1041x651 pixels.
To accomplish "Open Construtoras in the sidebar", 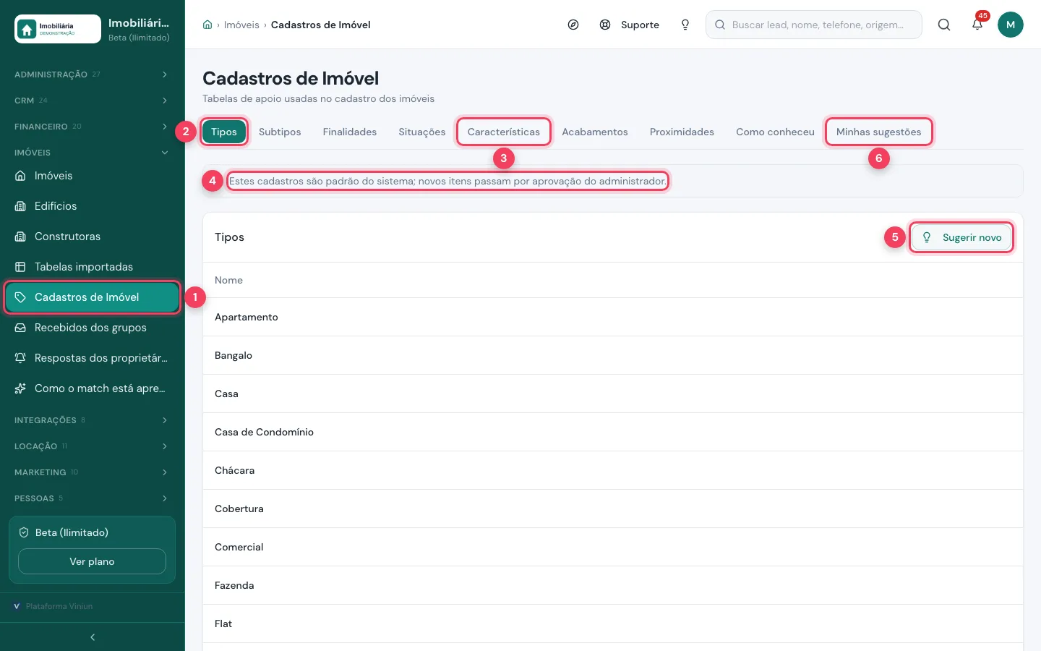I will tap(93, 237).
